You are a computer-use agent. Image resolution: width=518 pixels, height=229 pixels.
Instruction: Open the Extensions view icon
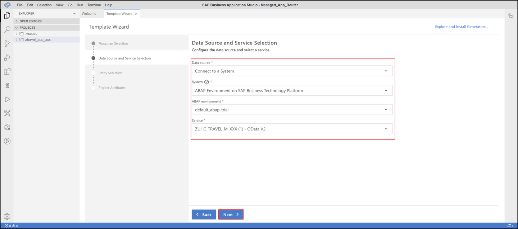pyautogui.click(x=7, y=72)
